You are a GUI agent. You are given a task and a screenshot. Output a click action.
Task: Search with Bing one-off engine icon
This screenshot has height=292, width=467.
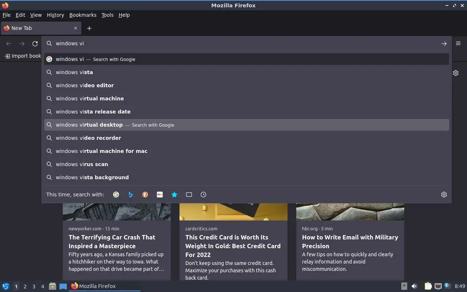(131, 195)
